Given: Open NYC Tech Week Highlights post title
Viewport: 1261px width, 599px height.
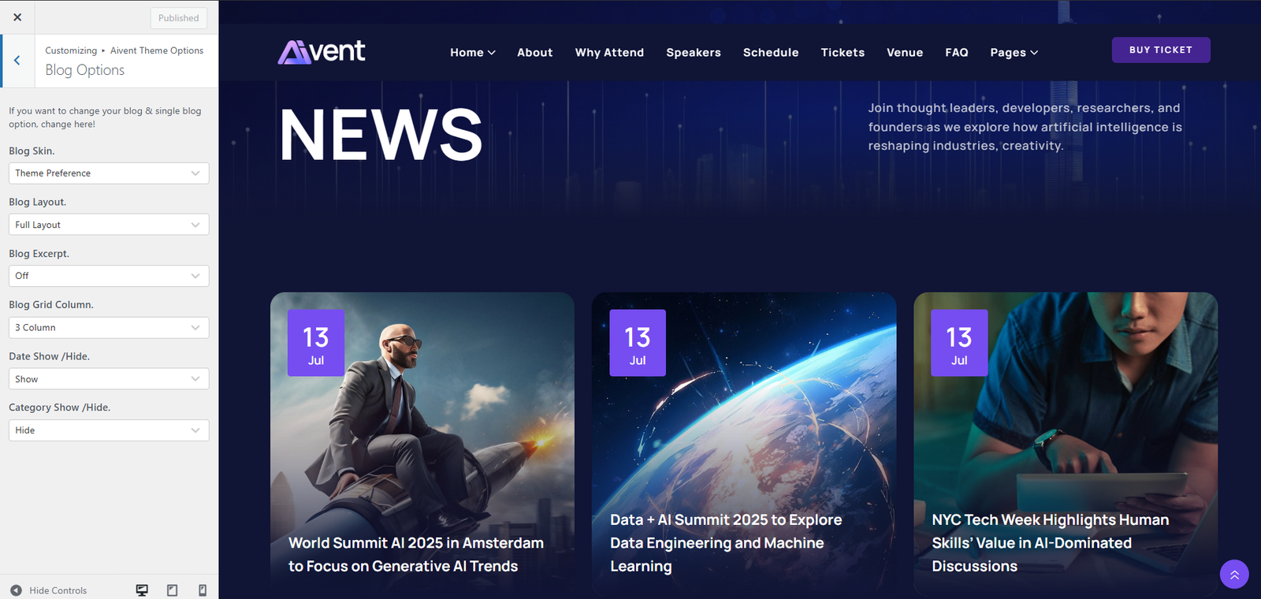Looking at the screenshot, I should coord(1050,543).
